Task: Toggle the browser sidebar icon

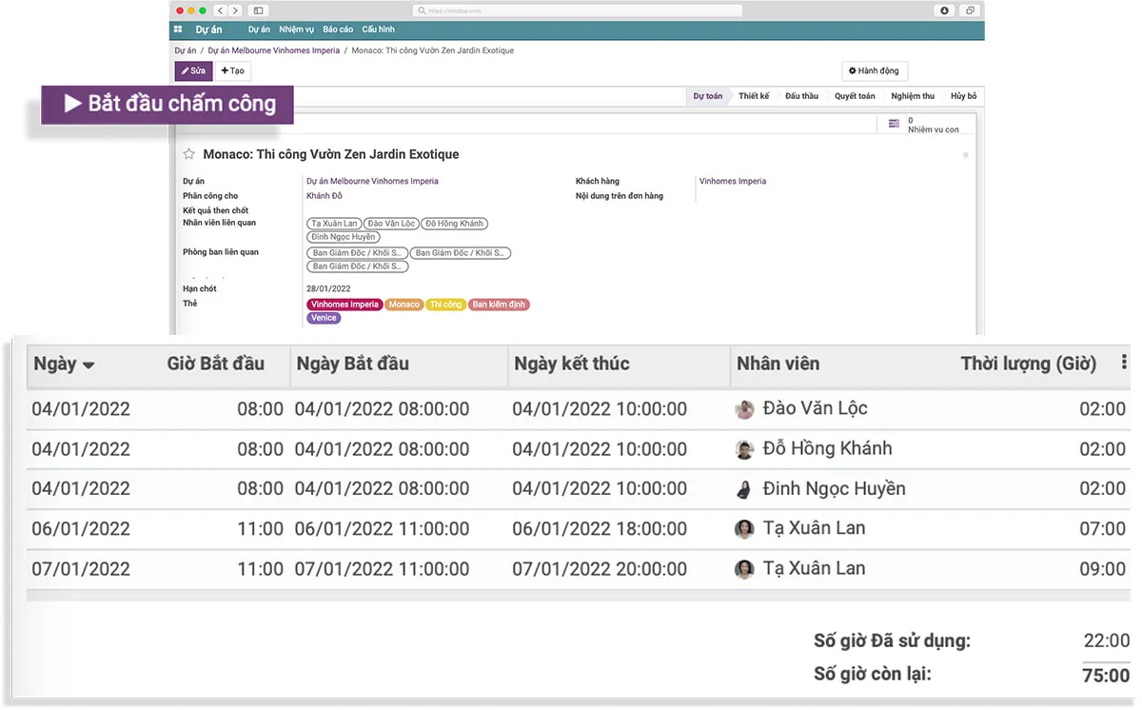Action: pos(258,10)
